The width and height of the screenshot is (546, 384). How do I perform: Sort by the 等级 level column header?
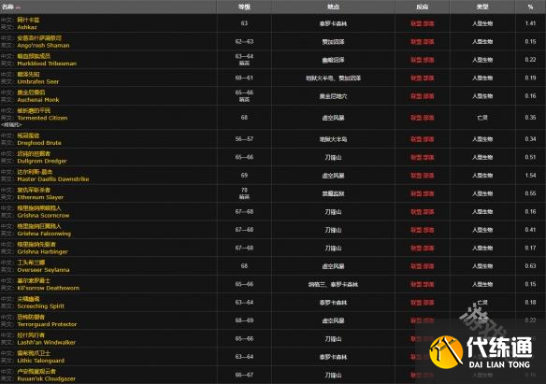coord(244,7)
